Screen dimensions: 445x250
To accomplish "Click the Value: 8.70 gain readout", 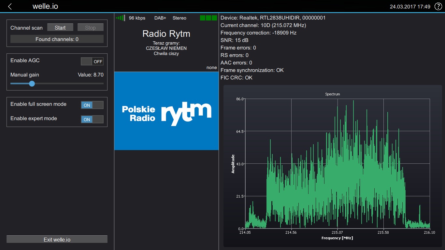I will (91, 75).
